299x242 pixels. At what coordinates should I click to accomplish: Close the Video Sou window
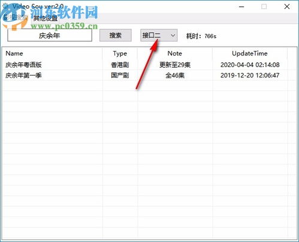[287, 7]
